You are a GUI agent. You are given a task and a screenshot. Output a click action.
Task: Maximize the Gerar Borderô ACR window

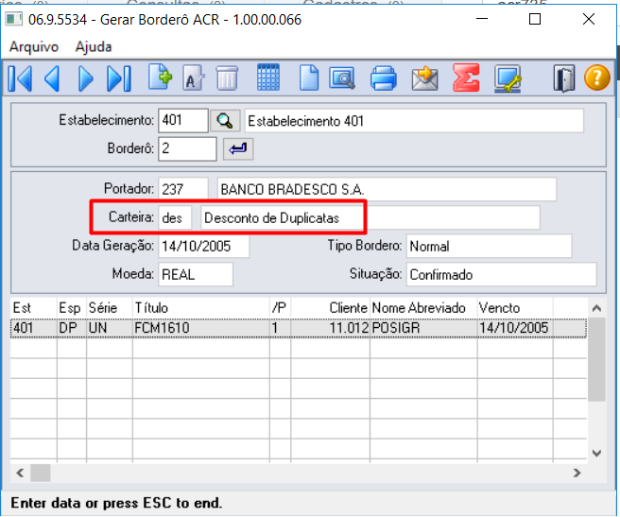pyautogui.click(x=535, y=19)
